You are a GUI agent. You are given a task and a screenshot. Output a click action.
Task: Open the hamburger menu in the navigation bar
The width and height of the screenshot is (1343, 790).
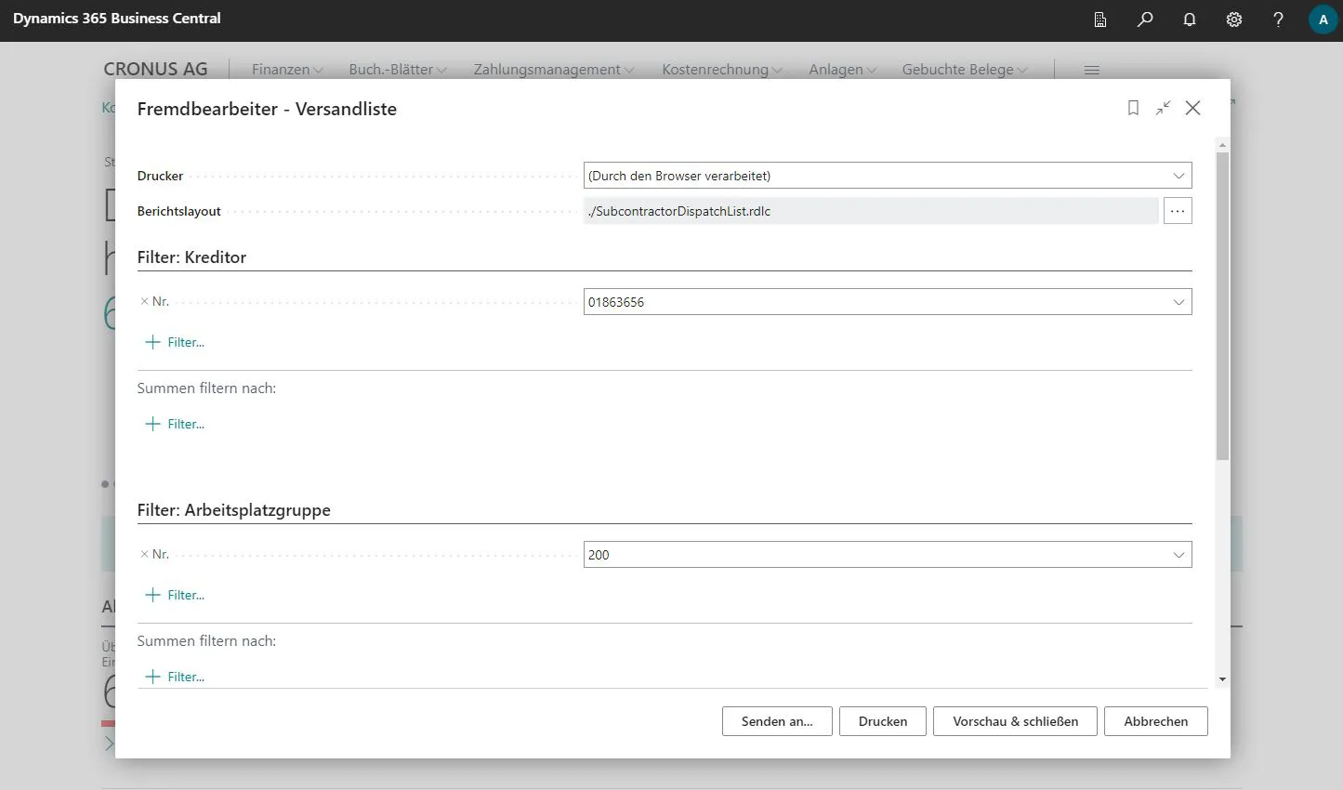1092,70
